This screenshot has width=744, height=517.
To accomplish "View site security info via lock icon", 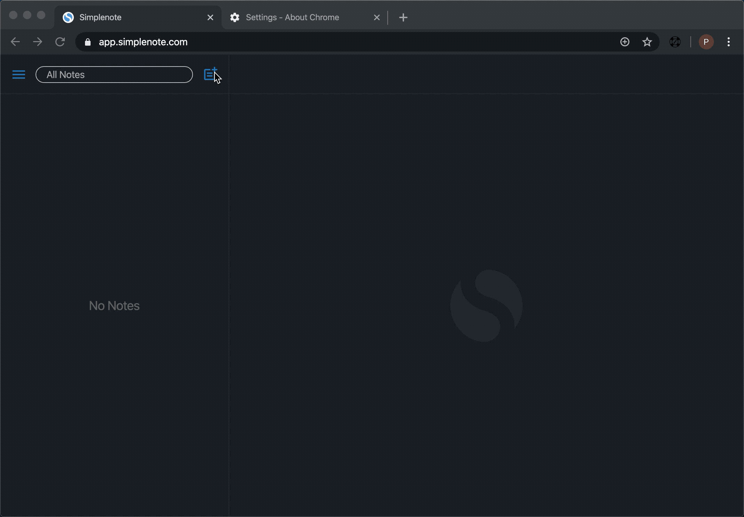I will 87,42.
